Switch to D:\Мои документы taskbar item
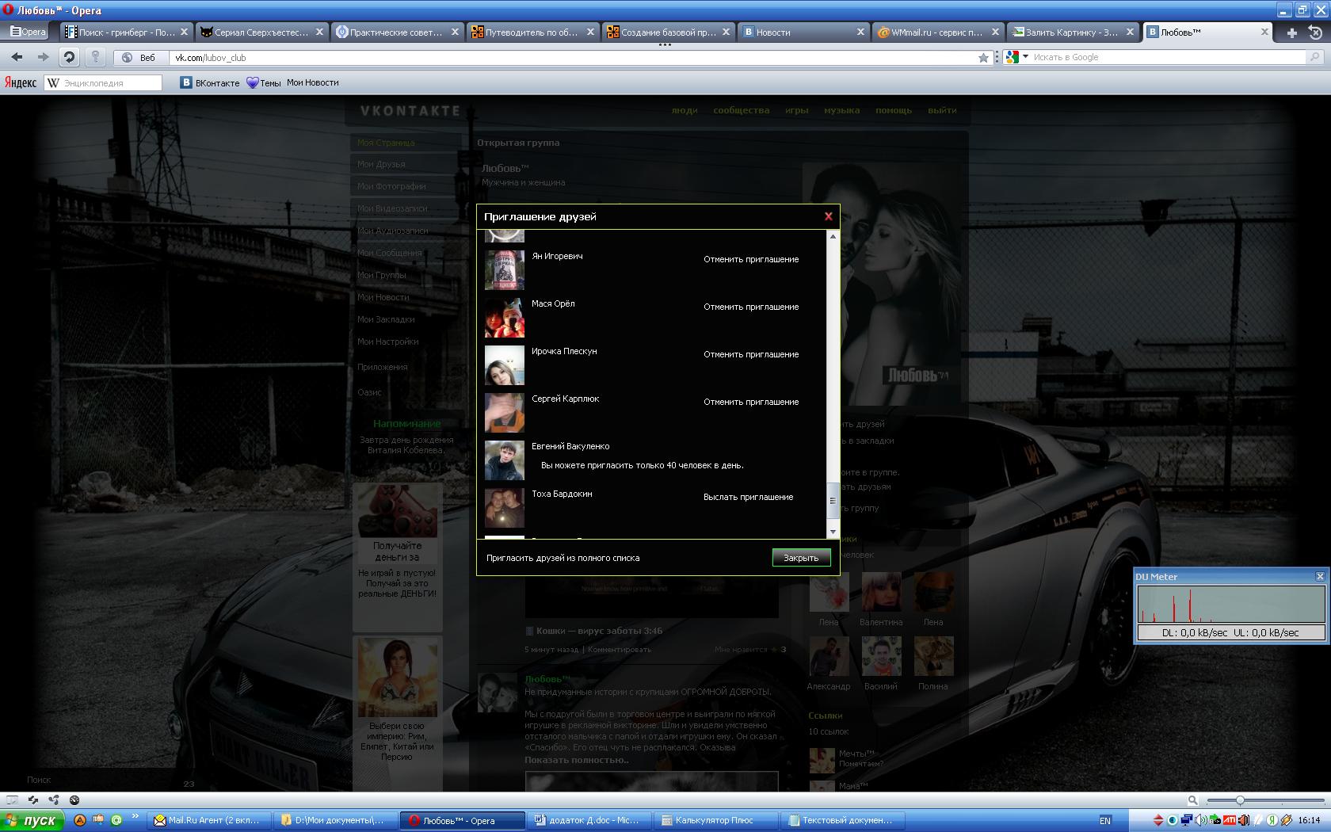The image size is (1331, 832). click(335, 820)
